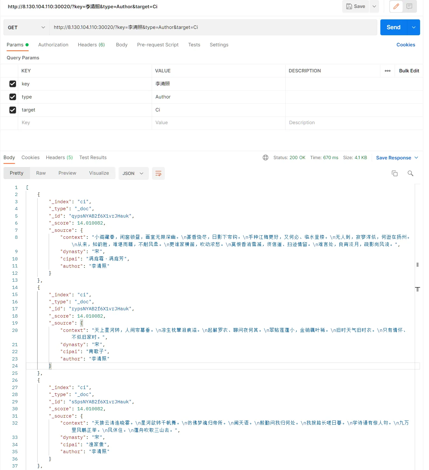
Task: Open the comments icon
Action: (410, 6)
